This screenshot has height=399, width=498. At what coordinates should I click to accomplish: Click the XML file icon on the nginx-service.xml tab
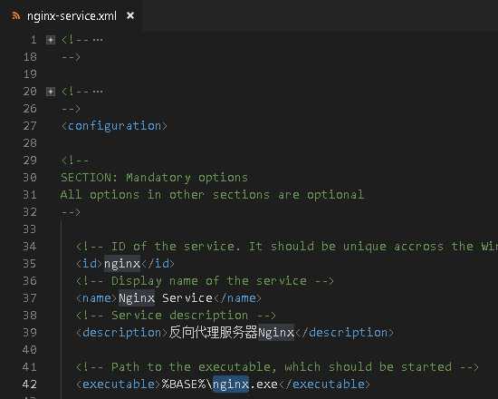point(15,15)
